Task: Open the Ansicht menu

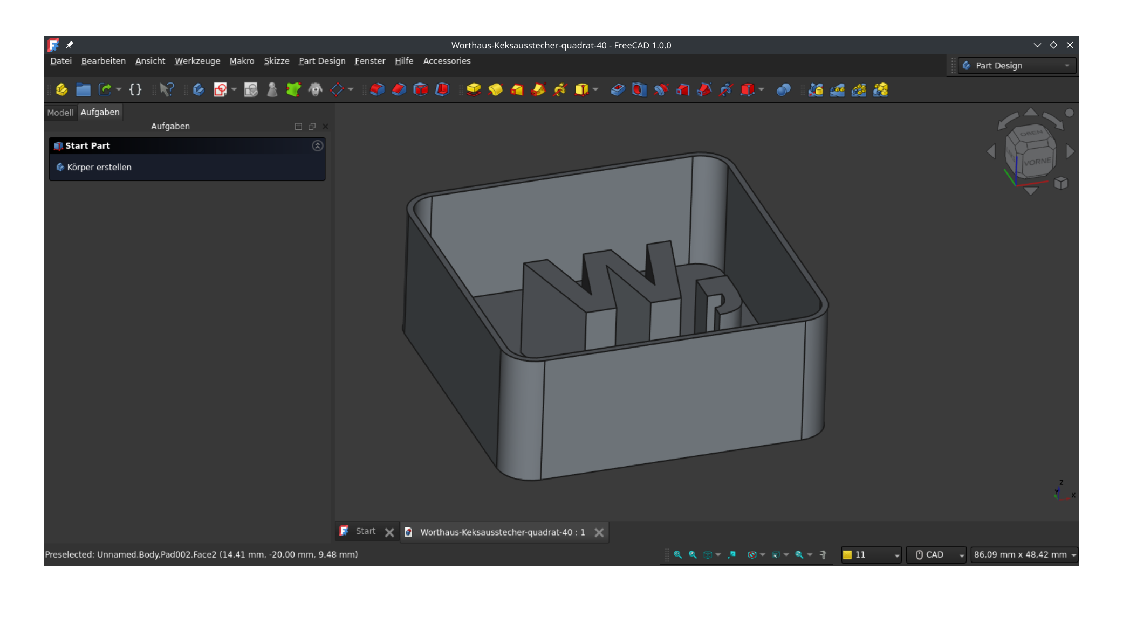Action: [150, 61]
